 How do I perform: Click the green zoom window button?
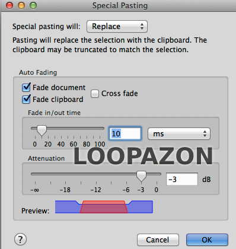pos(33,5)
